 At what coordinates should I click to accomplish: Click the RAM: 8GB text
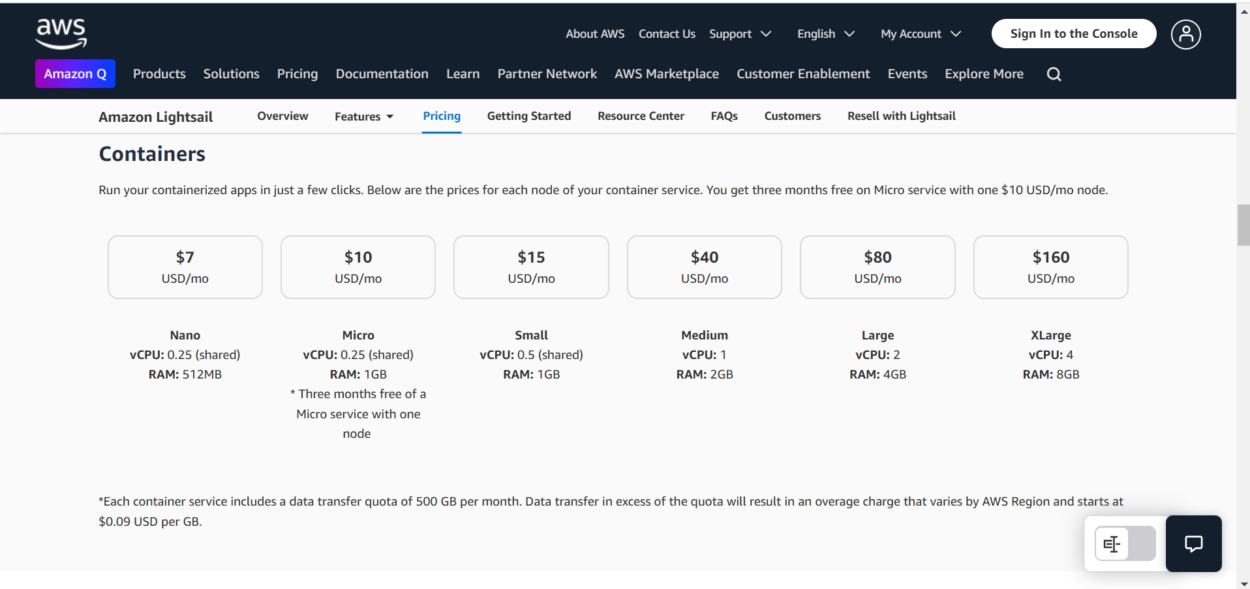point(1051,375)
